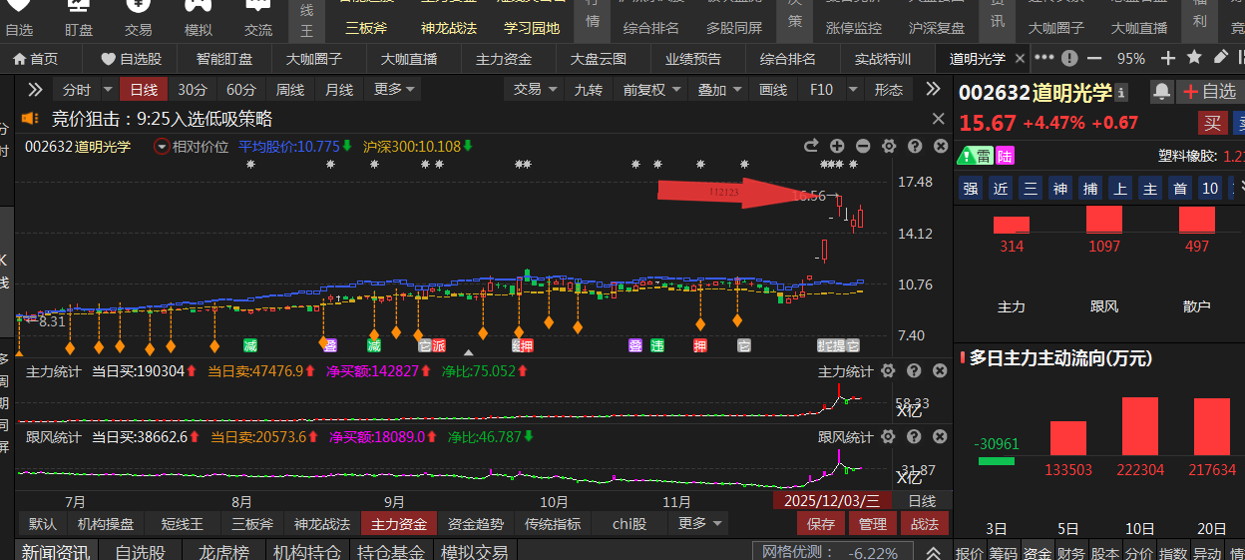The width and height of the screenshot is (1245, 560).
Task: Open 跟风统计 panel settings gear
Action: coord(889,437)
